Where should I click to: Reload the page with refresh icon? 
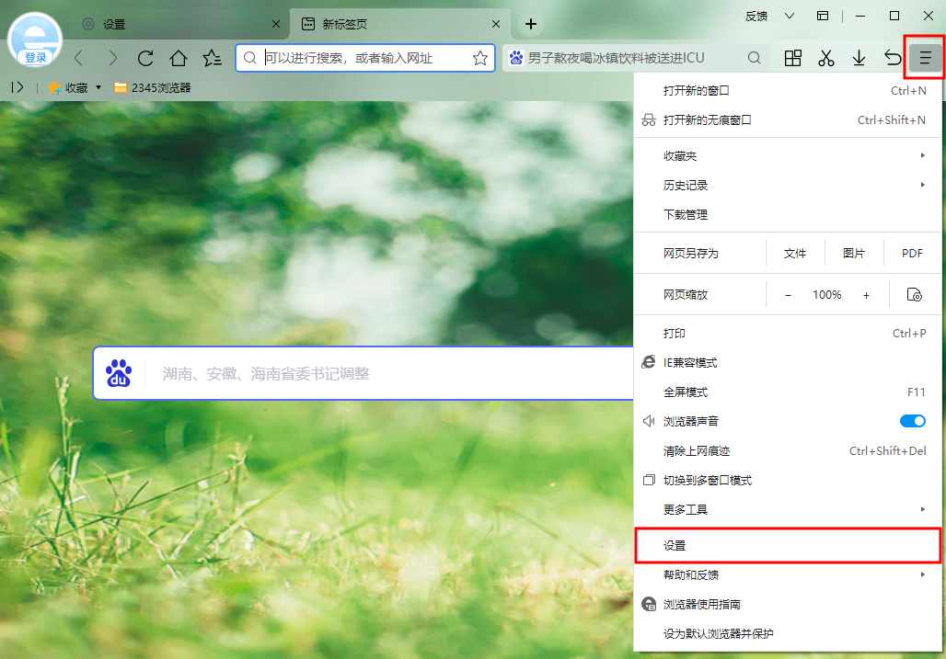pos(145,58)
